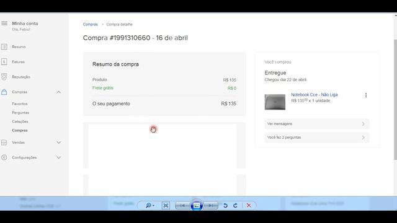
Task: Open the Reputação menu item
Action: [x=21, y=77]
